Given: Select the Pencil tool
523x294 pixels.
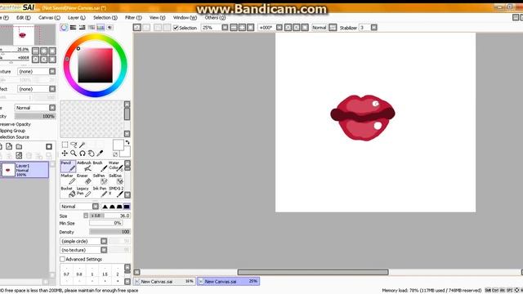Looking at the screenshot, I should coord(68,166).
